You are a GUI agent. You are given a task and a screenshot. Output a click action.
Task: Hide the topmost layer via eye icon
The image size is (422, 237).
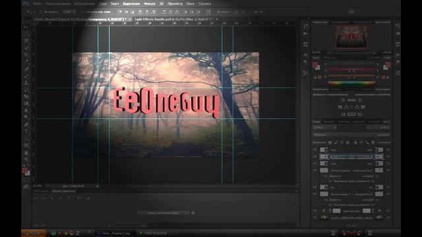315,149
